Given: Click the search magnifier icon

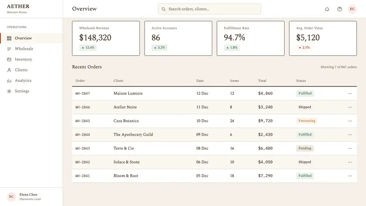Looking at the screenshot, I should 164,9.
